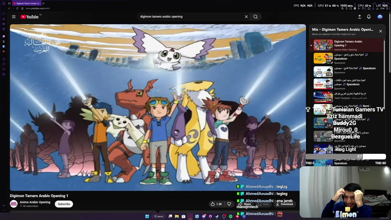Open Discord from the taskbar

[204, 216]
